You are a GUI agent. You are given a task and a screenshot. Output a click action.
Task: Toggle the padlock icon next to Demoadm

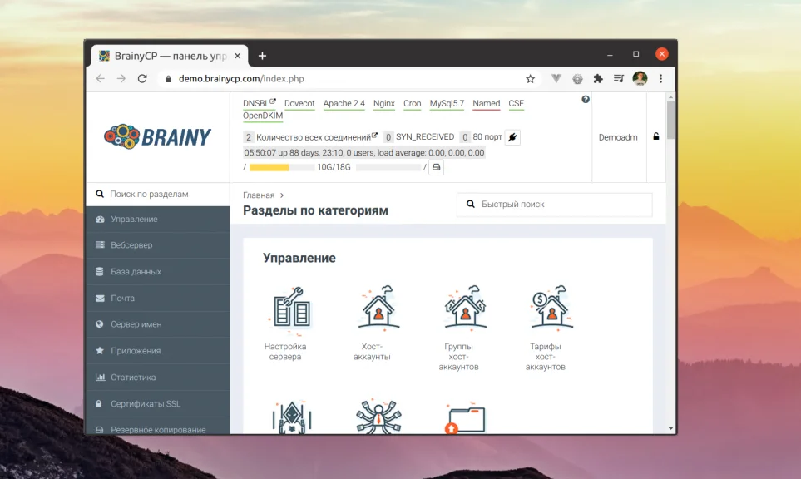656,136
